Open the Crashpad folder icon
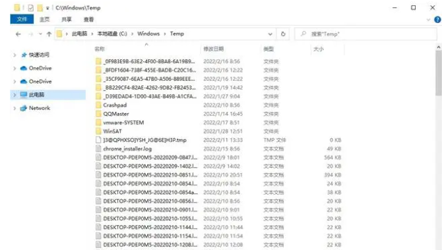Viewport: 442px width, 250px height. (98, 105)
